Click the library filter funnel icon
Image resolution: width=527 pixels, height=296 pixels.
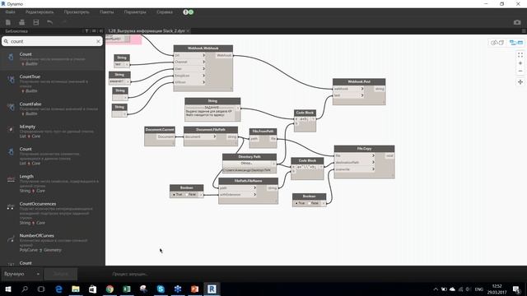[86, 31]
